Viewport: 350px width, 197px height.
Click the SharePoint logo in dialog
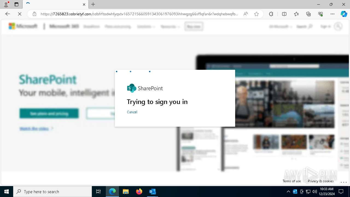coord(145,88)
